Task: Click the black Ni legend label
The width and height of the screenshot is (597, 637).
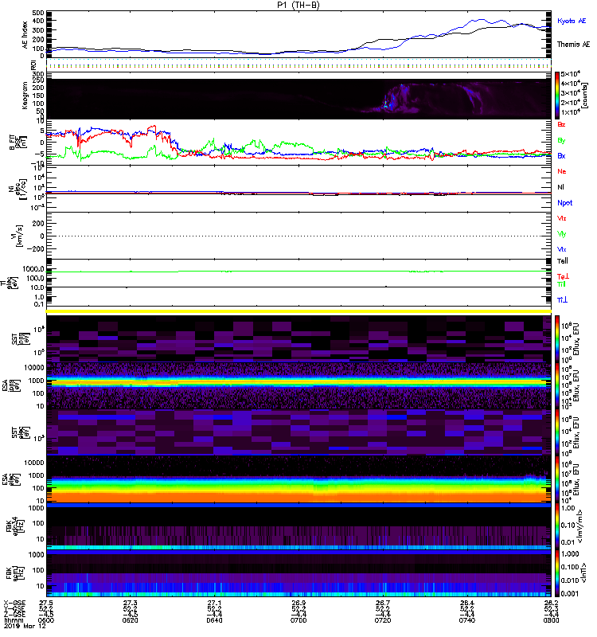Action: click(x=560, y=187)
